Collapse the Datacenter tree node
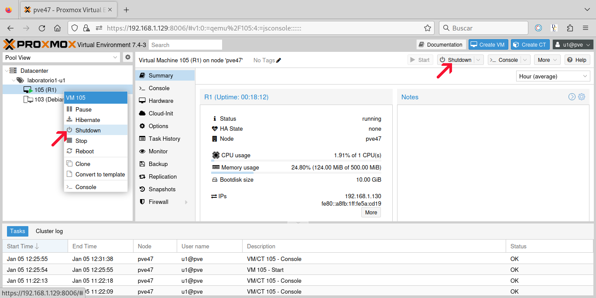The height and width of the screenshot is (298, 596). click(x=6, y=71)
